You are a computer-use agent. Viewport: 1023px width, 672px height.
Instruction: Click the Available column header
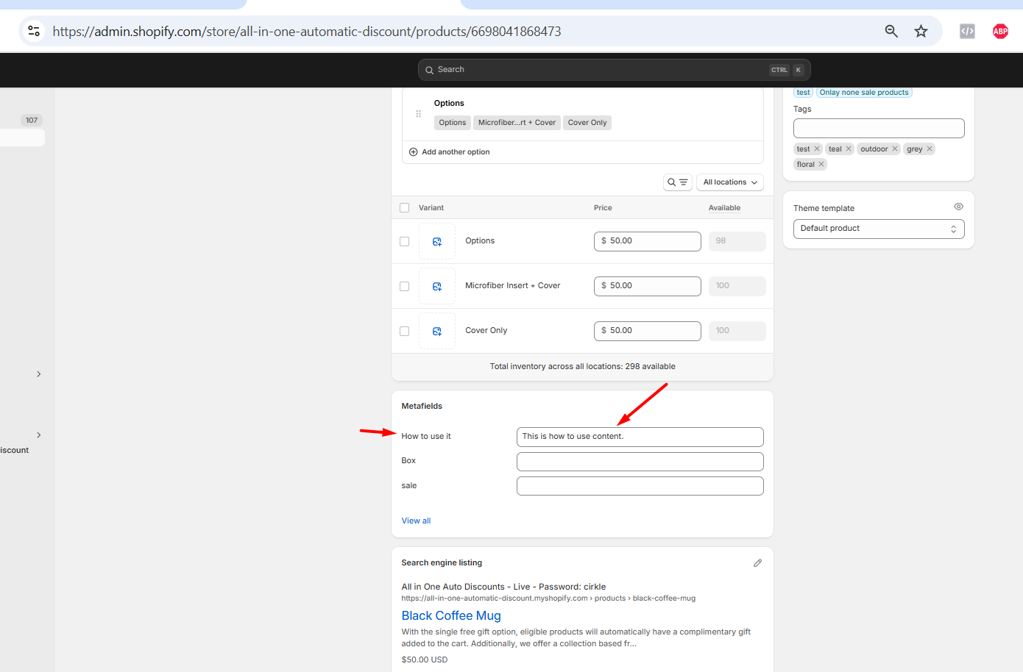point(724,208)
